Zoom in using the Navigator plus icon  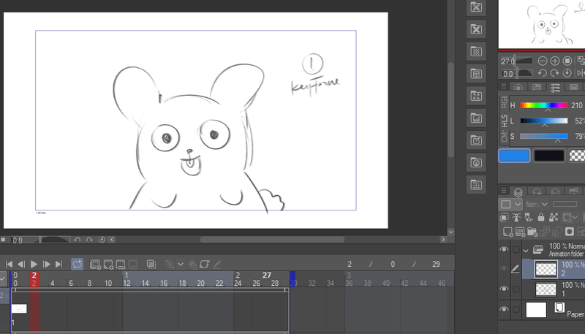[555, 61]
